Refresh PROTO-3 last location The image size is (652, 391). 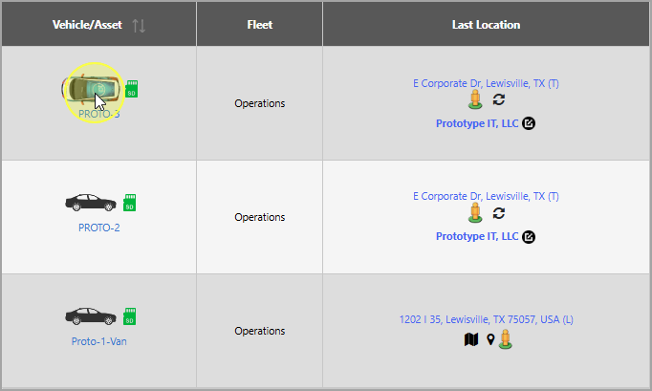coord(499,100)
